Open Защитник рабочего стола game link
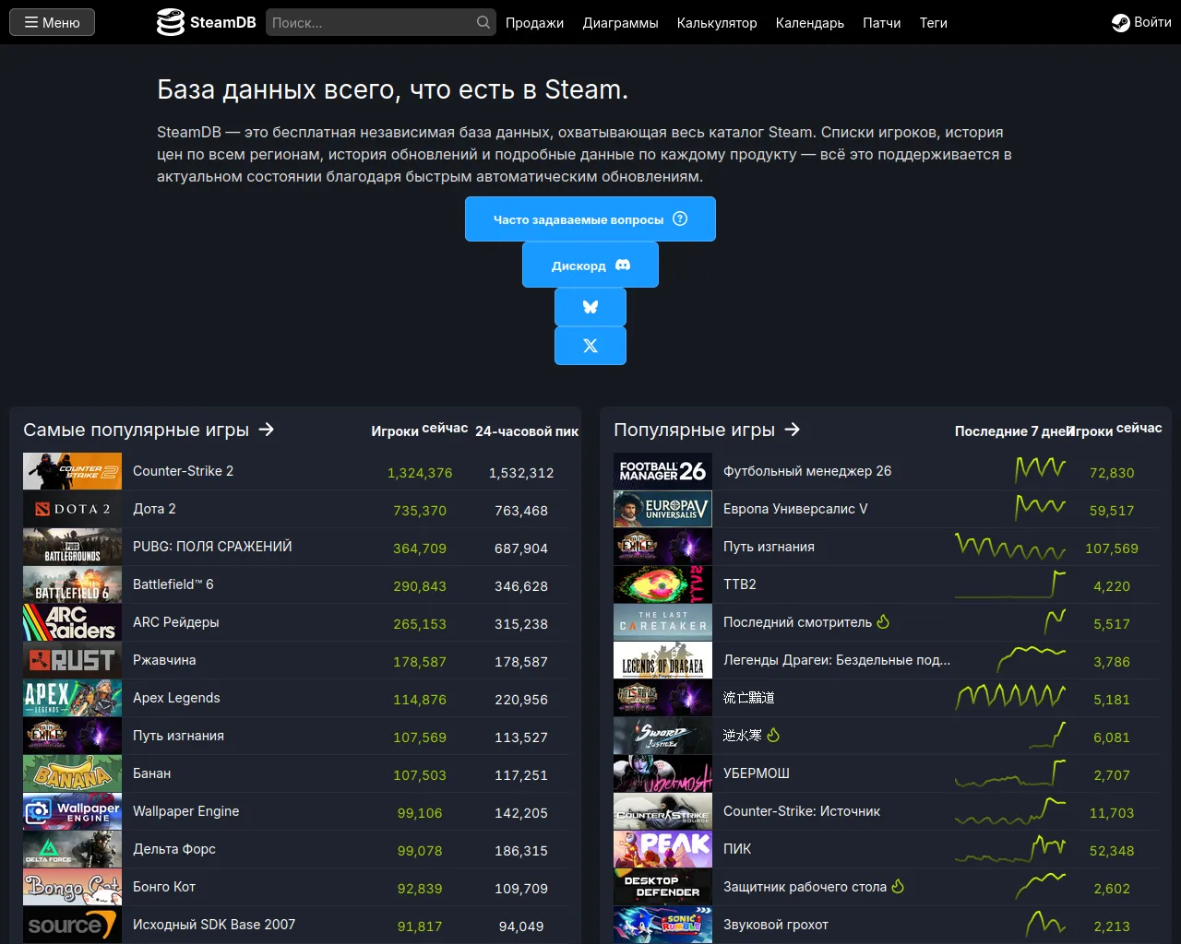 click(x=805, y=887)
